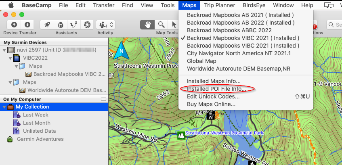Open the BirdsEye aperture assistant
The height and width of the screenshot is (165, 342).
click(87, 25)
